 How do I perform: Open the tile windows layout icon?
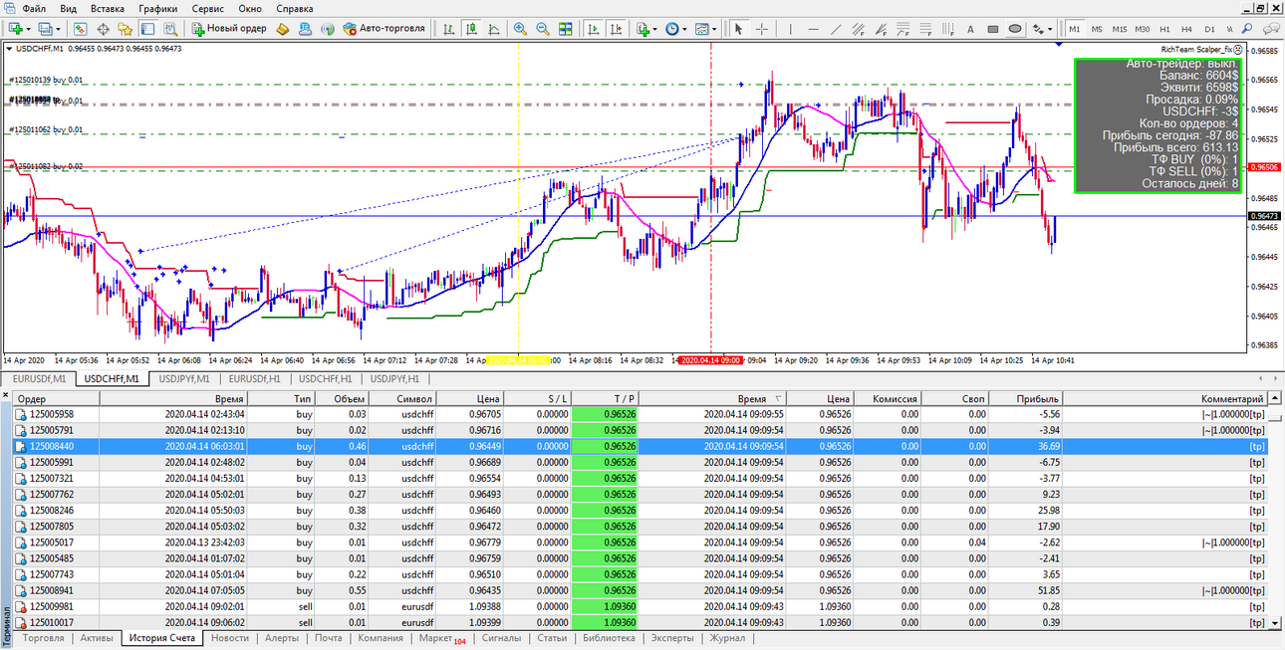pyautogui.click(x=566, y=29)
